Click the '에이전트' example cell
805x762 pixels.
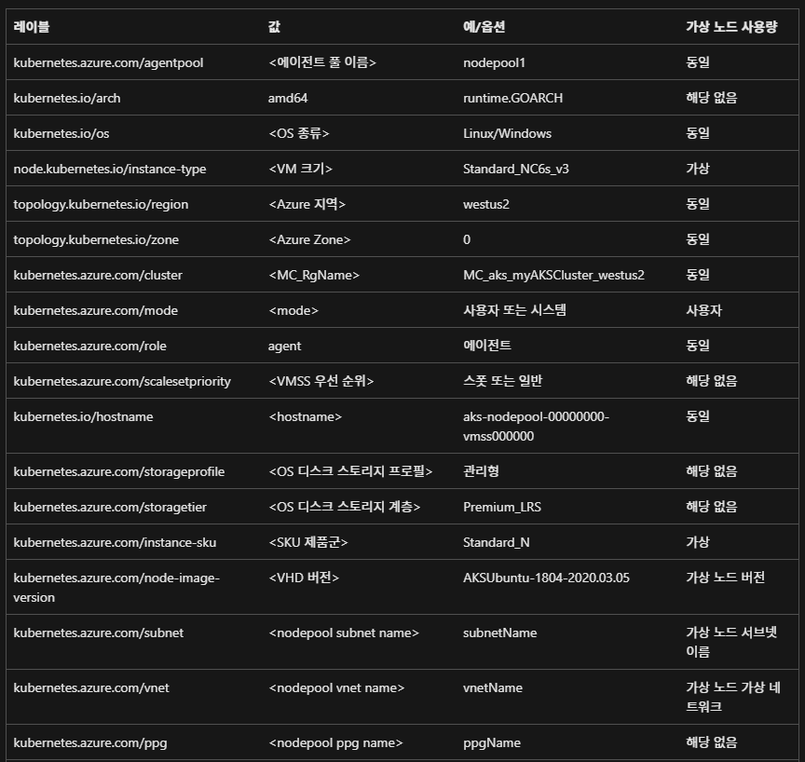pyautogui.click(x=486, y=346)
